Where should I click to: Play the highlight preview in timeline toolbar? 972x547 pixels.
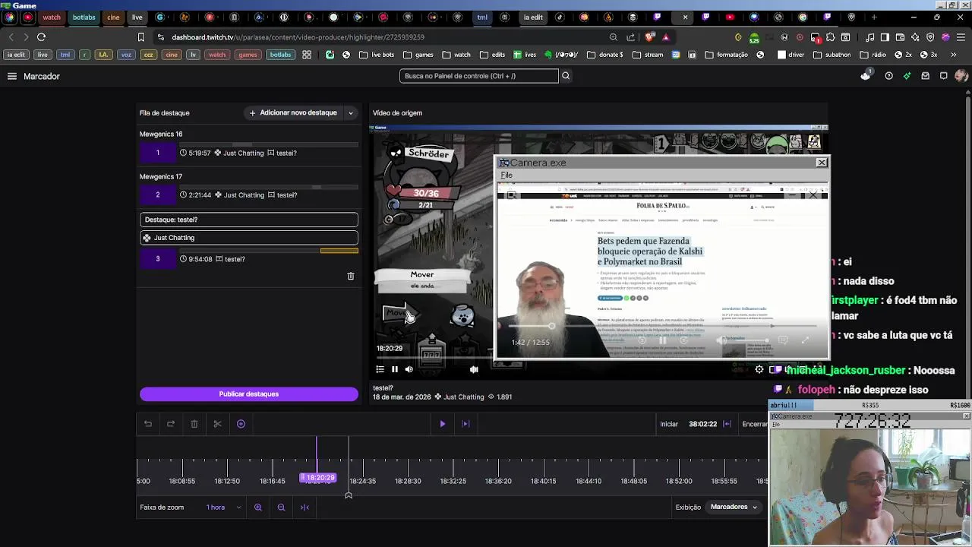pyautogui.click(x=443, y=424)
